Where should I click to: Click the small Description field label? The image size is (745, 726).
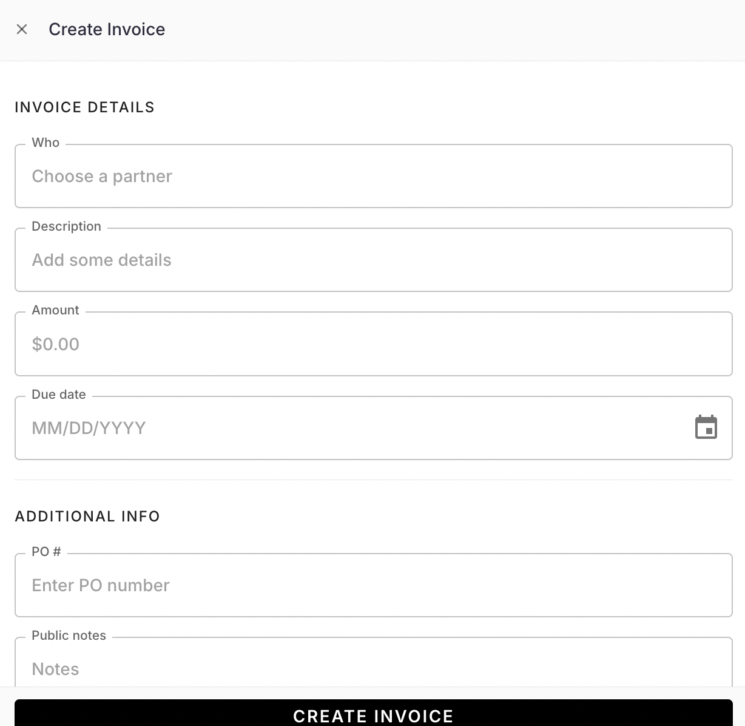point(66,226)
